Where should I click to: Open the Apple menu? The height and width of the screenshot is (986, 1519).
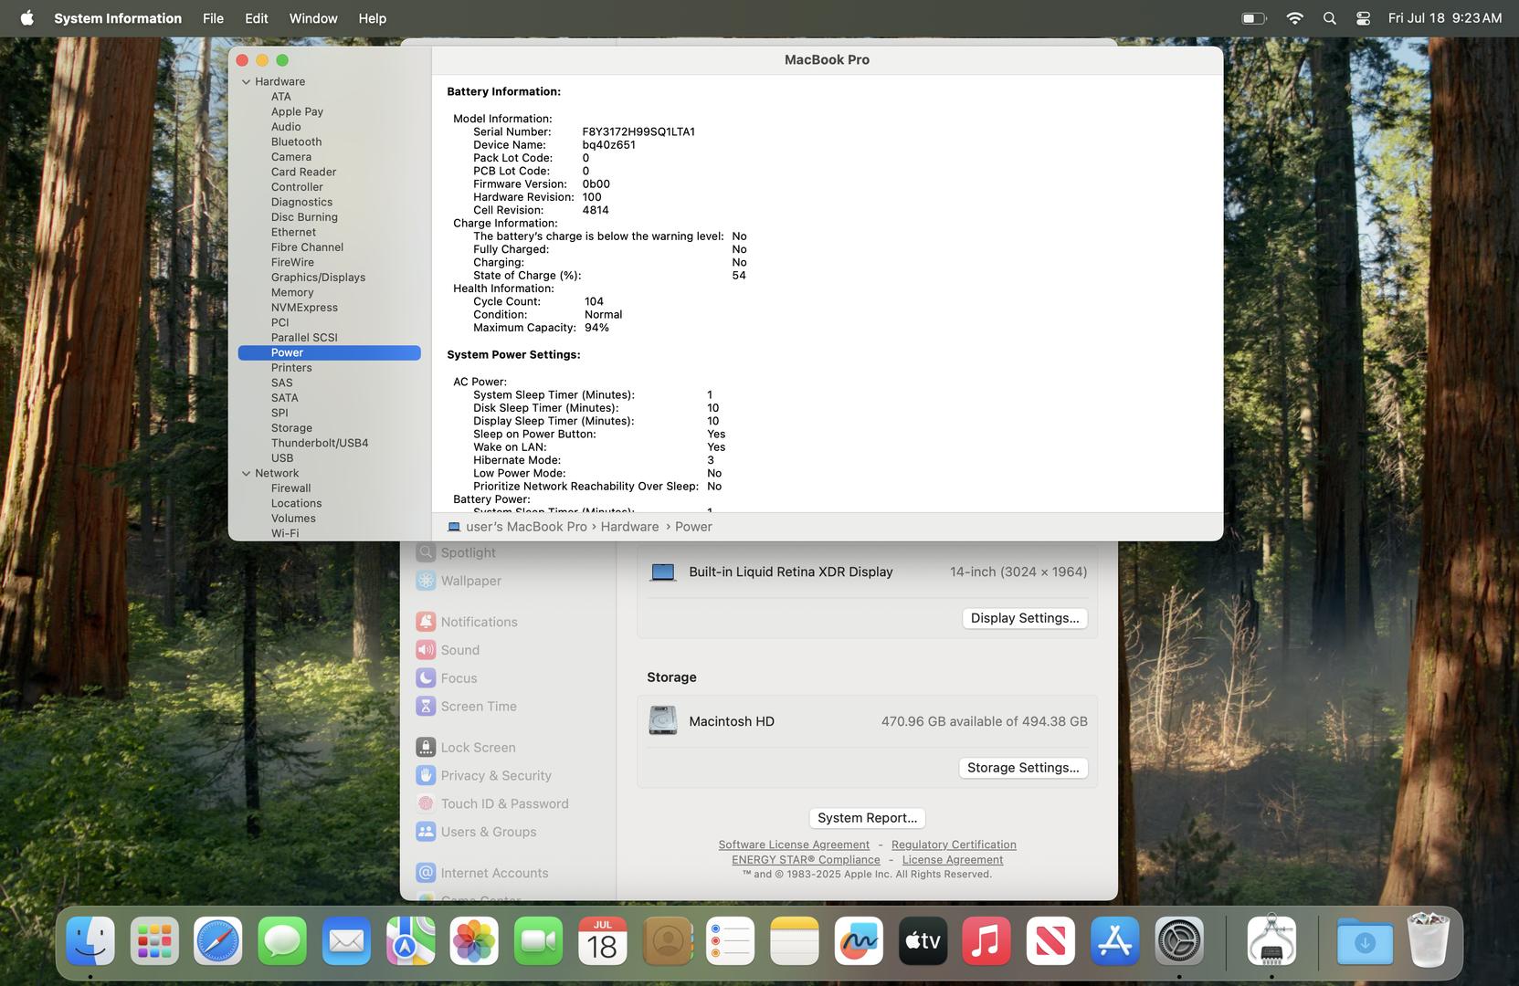point(27,18)
